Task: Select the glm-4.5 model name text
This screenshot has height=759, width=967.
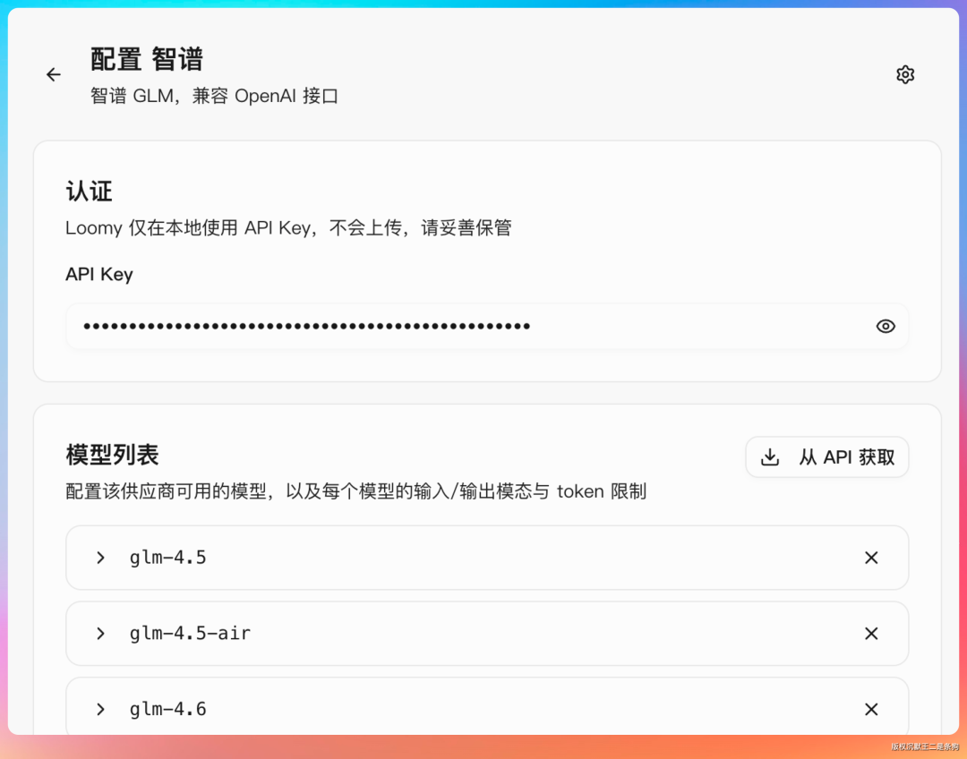Action: [167, 558]
